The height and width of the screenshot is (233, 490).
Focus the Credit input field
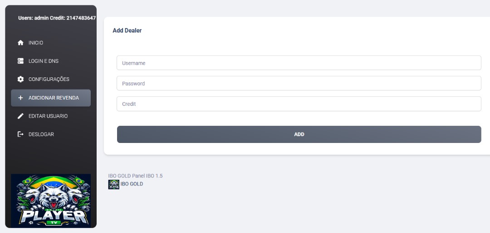click(x=299, y=104)
